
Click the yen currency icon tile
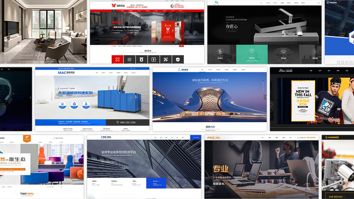click(x=153, y=59)
